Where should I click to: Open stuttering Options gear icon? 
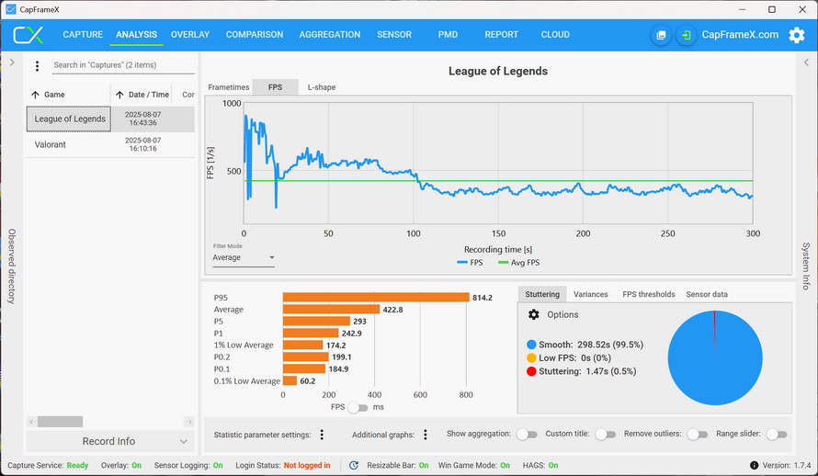coord(534,314)
